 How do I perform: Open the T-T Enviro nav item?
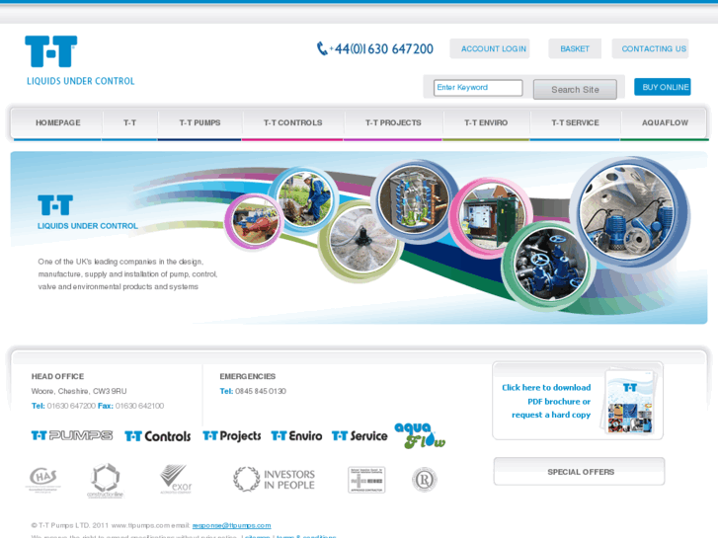(486, 122)
